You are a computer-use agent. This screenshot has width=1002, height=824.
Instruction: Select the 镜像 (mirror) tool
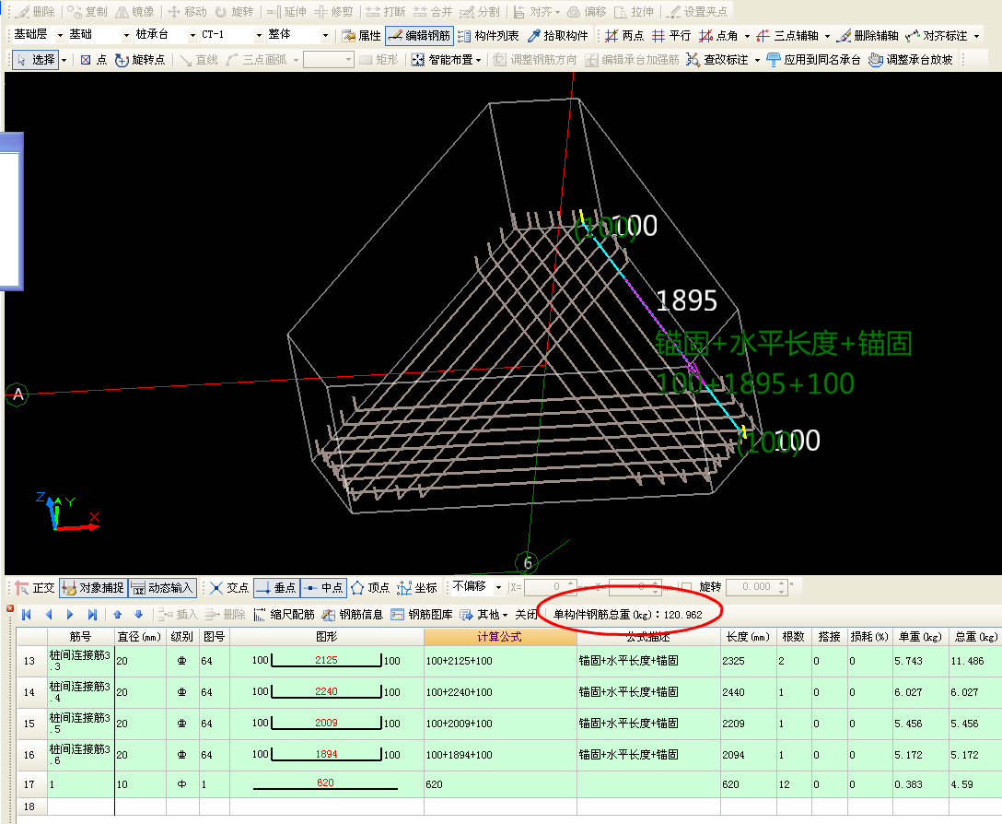coord(134,11)
